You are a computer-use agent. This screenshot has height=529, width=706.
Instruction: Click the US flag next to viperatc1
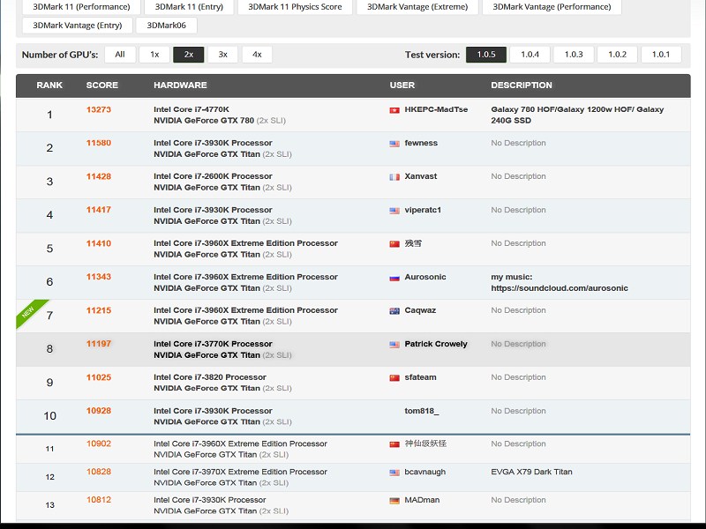coord(394,211)
